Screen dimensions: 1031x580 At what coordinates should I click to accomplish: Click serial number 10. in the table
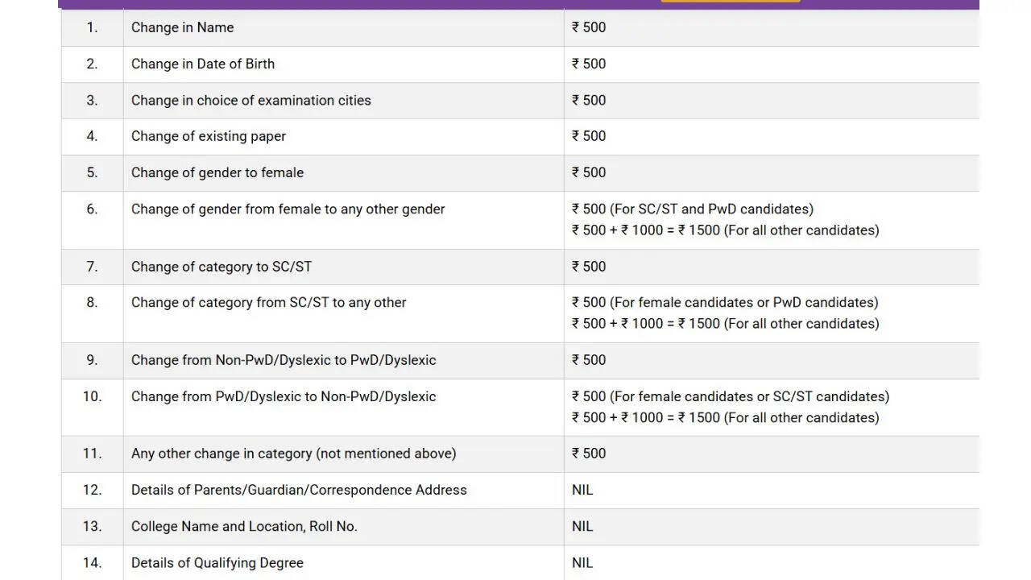(93, 396)
